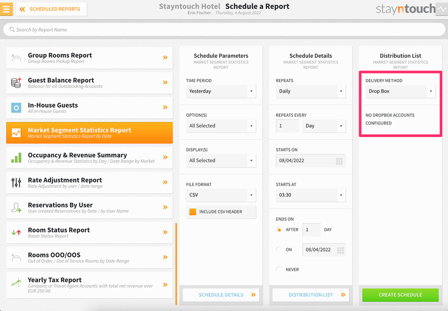The width and height of the screenshot is (448, 311).
Task: Select the Market Segment Statistics Report item
Action: [x=90, y=133]
